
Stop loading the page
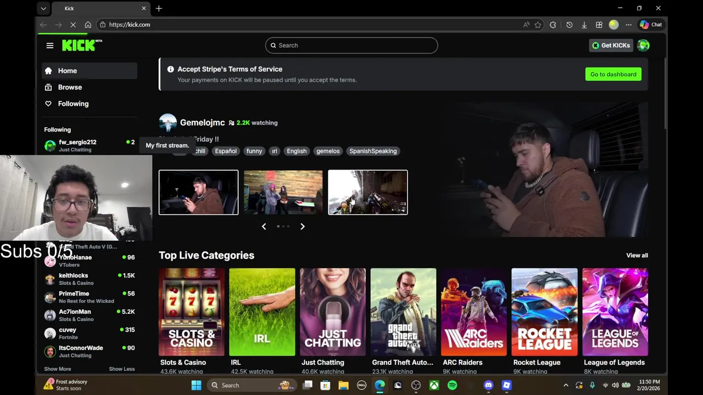point(73,25)
